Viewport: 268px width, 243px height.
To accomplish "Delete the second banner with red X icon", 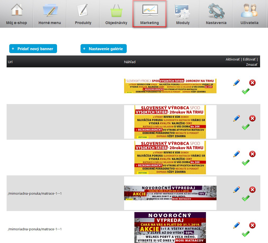I will click(252, 119).
